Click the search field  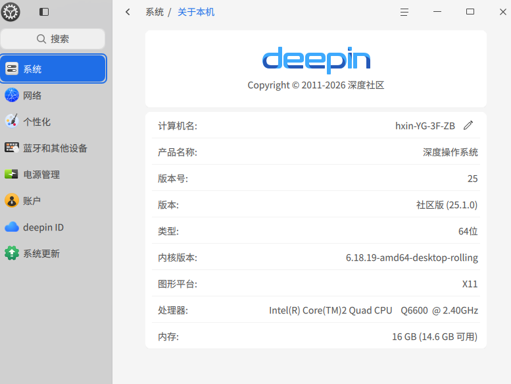[x=53, y=39]
